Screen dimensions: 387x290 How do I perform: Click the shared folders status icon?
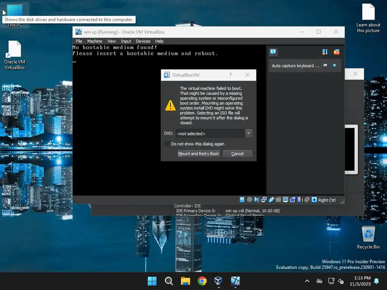pos(278,200)
